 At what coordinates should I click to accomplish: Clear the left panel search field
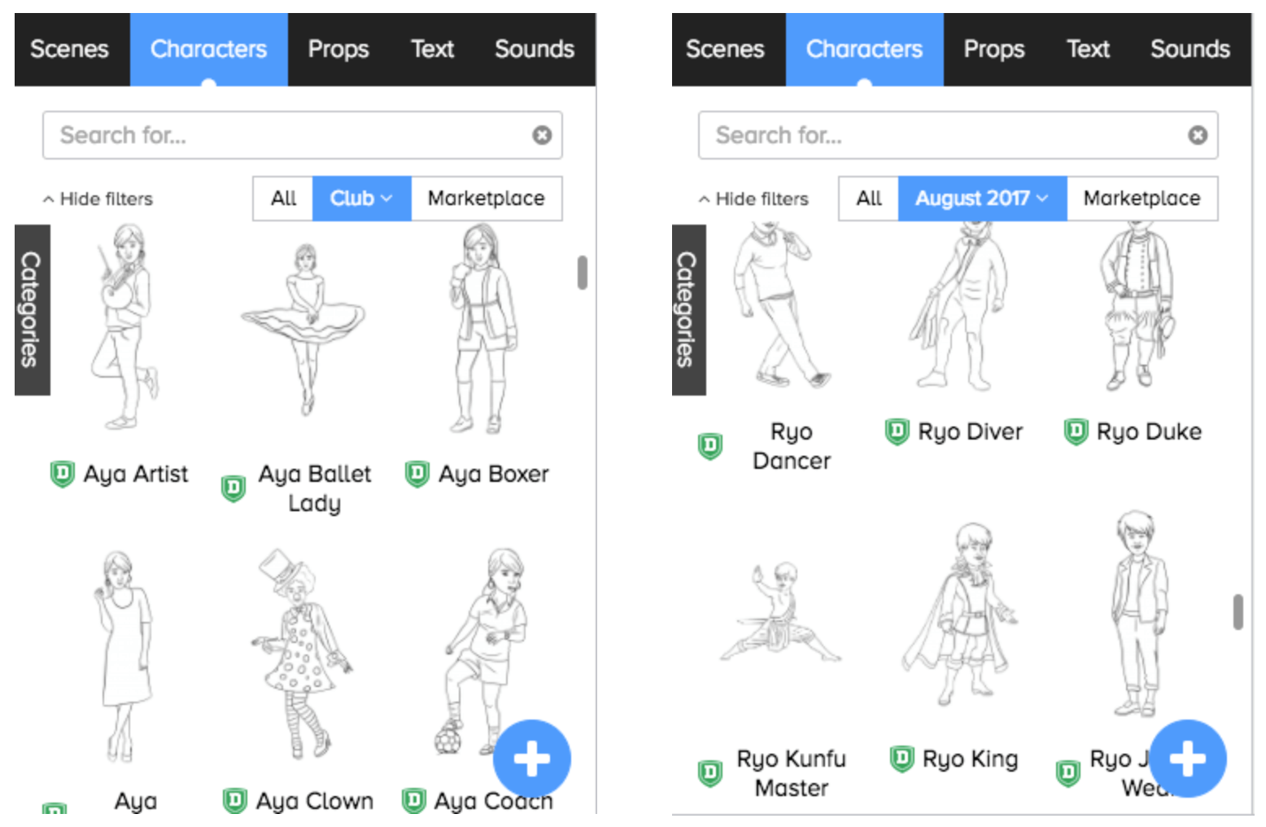[542, 135]
